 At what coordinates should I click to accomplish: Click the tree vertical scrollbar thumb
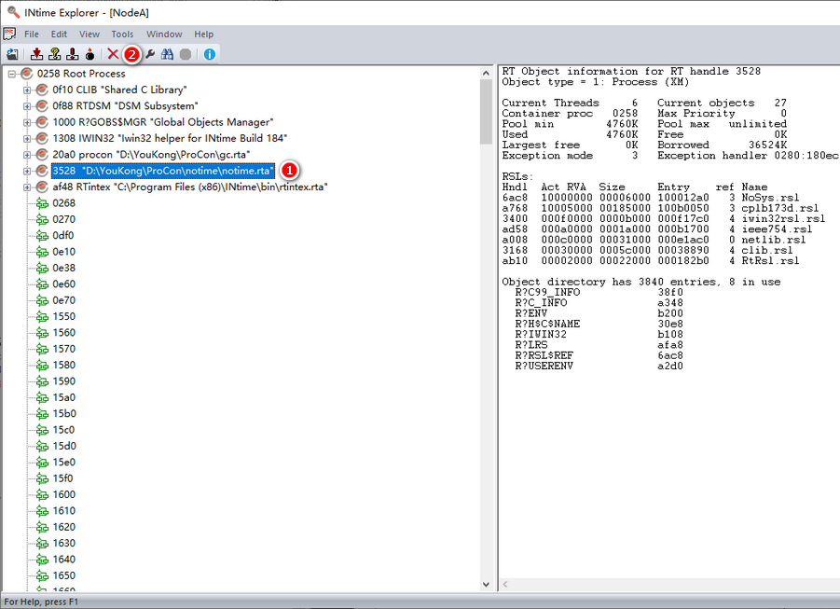tap(486, 112)
